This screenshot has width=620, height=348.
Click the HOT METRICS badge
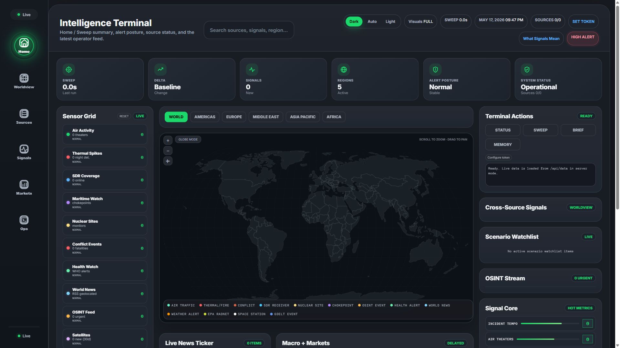[x=580, y=308]
